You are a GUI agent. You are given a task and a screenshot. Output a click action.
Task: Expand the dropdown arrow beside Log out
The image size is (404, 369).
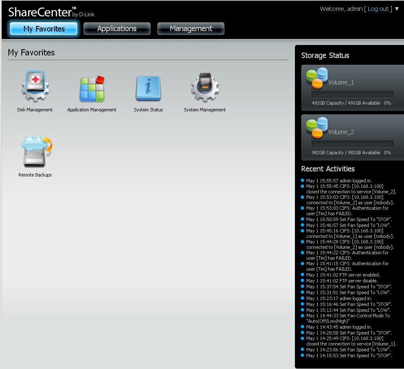point(397,9)
